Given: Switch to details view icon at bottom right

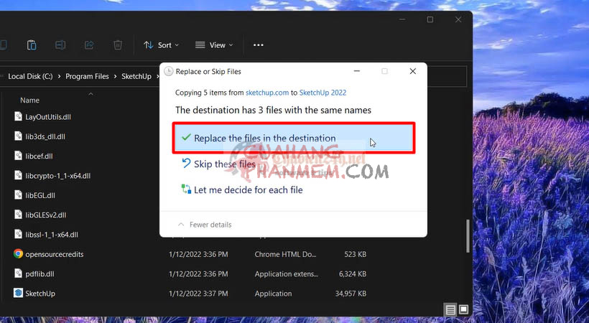Looking at the screenshot, I should 450,309.
